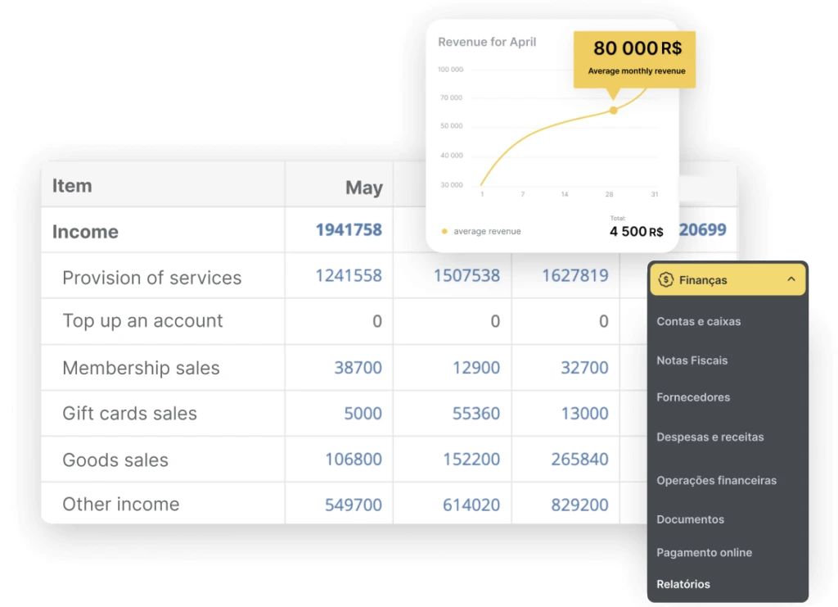Click the 80 000 R$ revenue tooltip
838x607 pixels.
[637, 57]
